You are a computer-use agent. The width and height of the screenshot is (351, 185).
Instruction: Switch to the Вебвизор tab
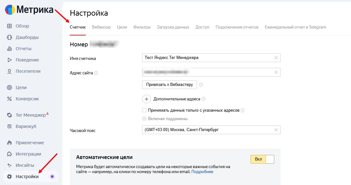[101, 27]
